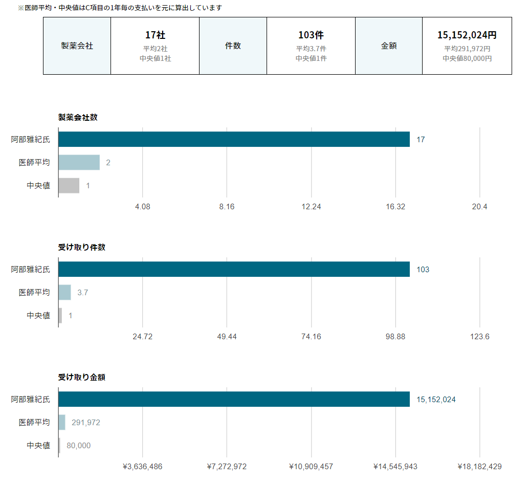
Task: Click the 中央値 bar in 受け取り件数 chart
Action: click(x=60, y=315)
